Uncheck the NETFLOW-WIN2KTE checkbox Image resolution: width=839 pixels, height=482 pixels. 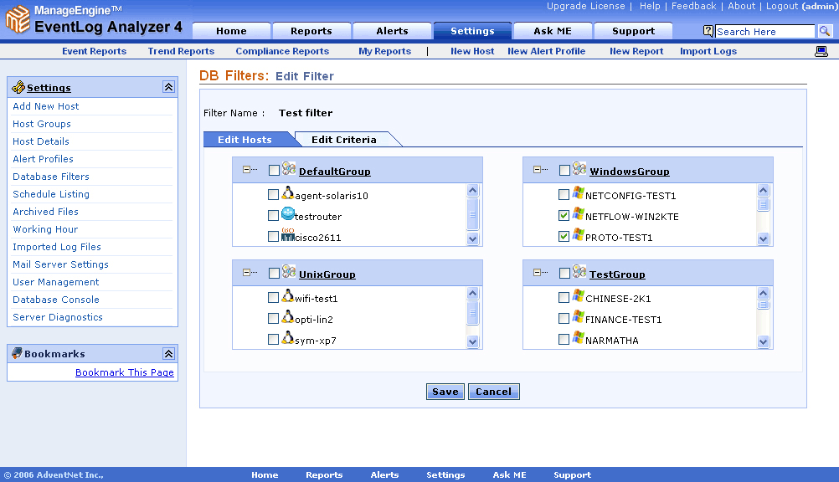(564, 215)
